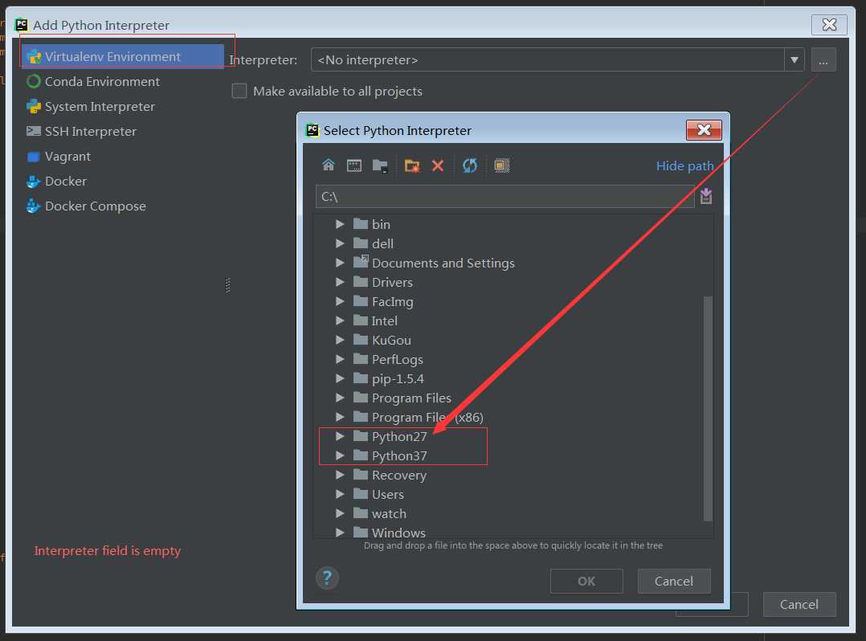866x641 pixels.
Task: Expand the Users folder arrow
Action: click(340, 495)
